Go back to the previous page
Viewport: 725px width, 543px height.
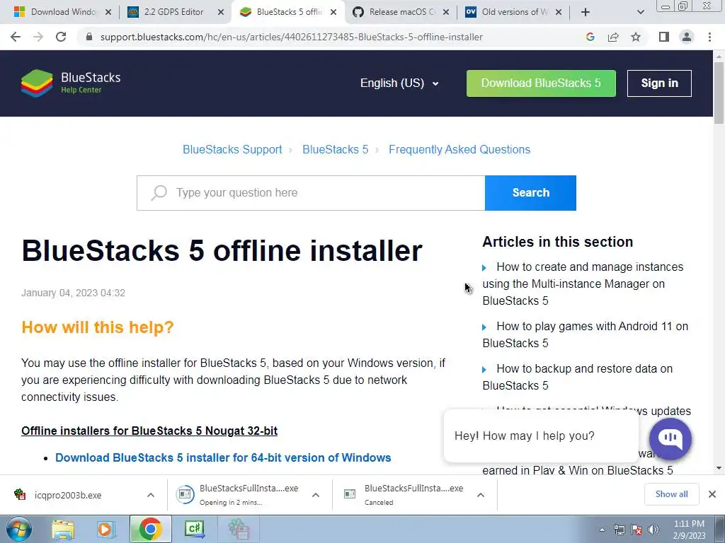16,37
